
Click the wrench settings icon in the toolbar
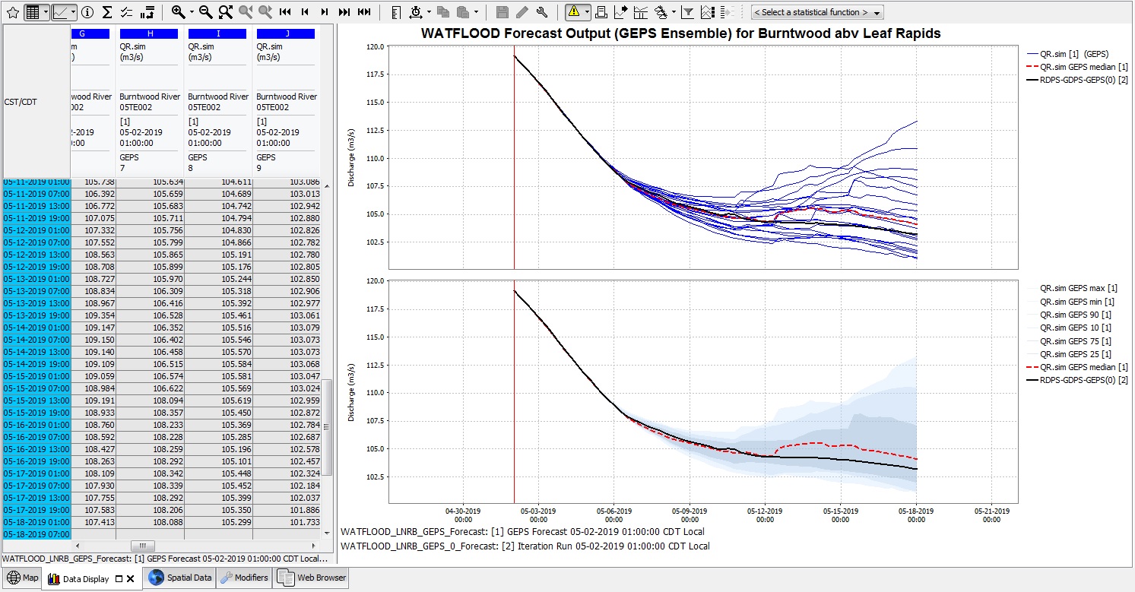(542, 12)
